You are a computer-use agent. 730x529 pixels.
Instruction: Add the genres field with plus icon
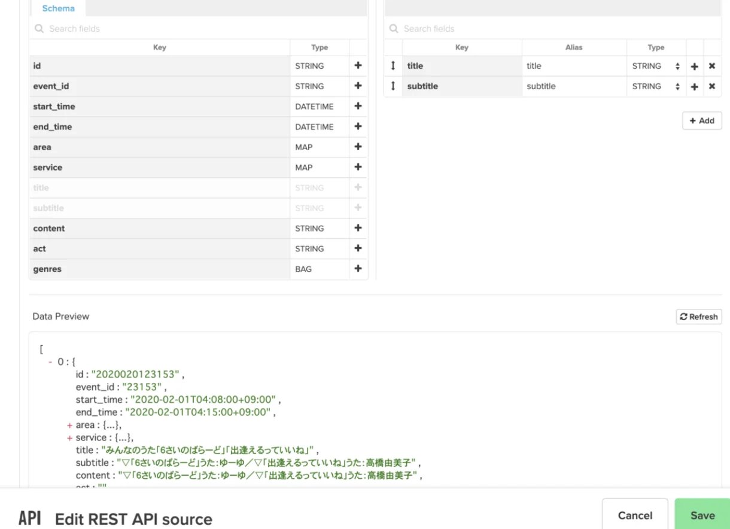tap(358, 269)
